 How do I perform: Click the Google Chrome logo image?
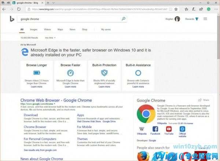(x=146, y=114)
